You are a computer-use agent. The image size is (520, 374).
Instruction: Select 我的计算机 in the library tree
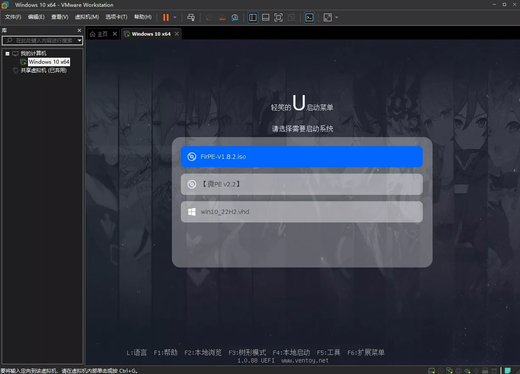click(34, 53)
